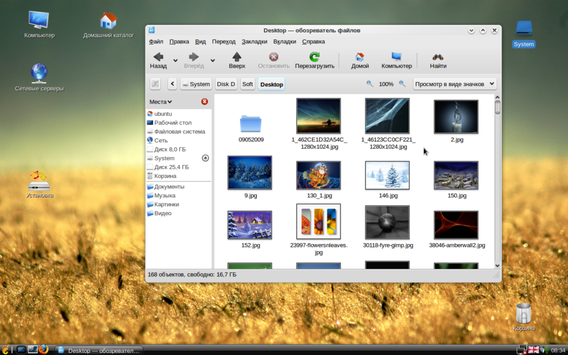Open the Soft folder from the path bar

pyautogui.click(x=247, y=84)
